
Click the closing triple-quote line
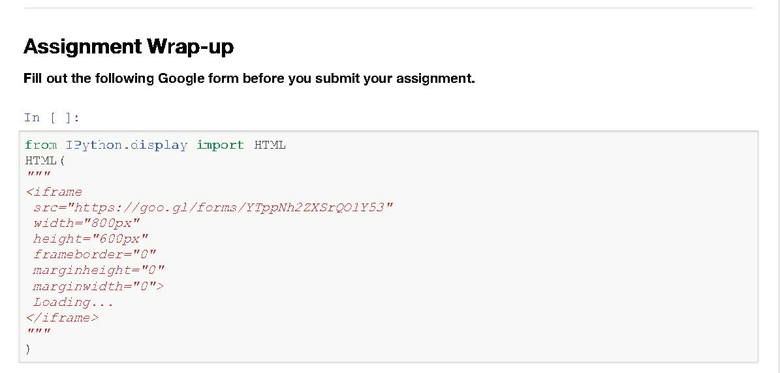[38, 333]
